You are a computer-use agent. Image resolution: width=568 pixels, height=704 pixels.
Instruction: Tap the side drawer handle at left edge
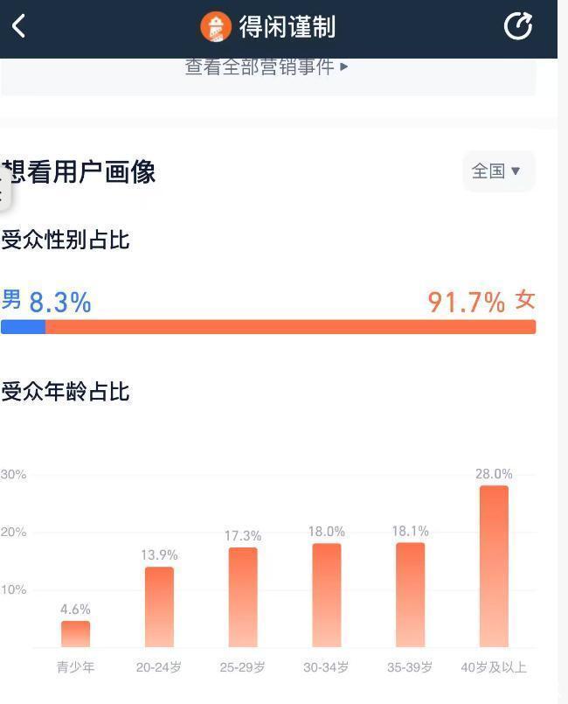click(3, 191)
